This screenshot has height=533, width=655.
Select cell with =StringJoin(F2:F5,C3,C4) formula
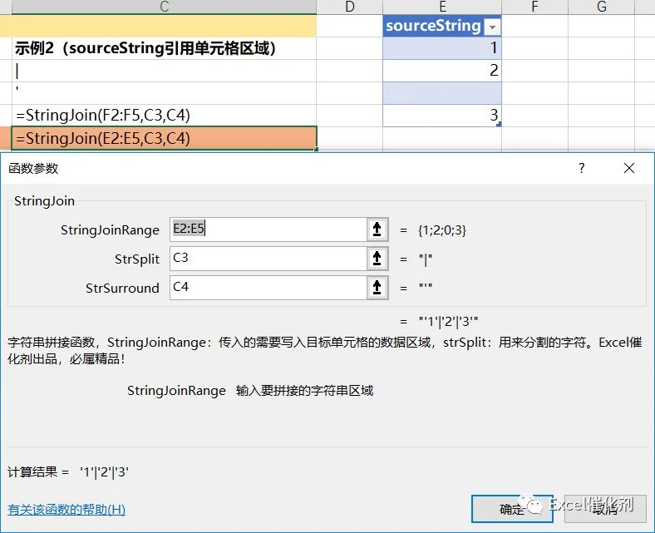pyautogui.click(x=165, y=116)
